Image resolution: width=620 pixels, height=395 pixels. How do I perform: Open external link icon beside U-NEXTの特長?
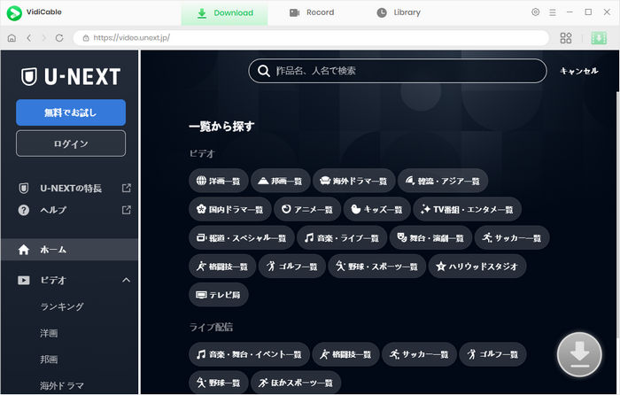pos(126,188)
